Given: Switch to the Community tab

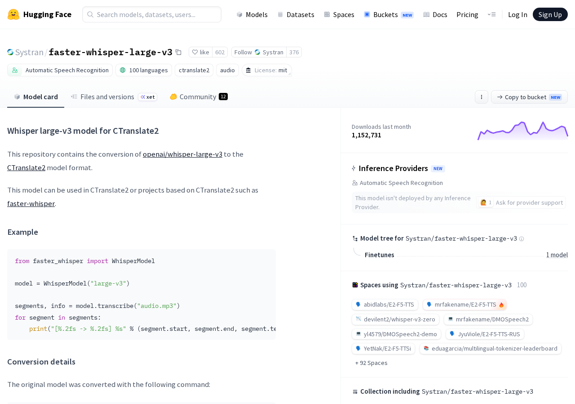Looking at the screenshot, I should pyautogui.click(x=199, y=97).
